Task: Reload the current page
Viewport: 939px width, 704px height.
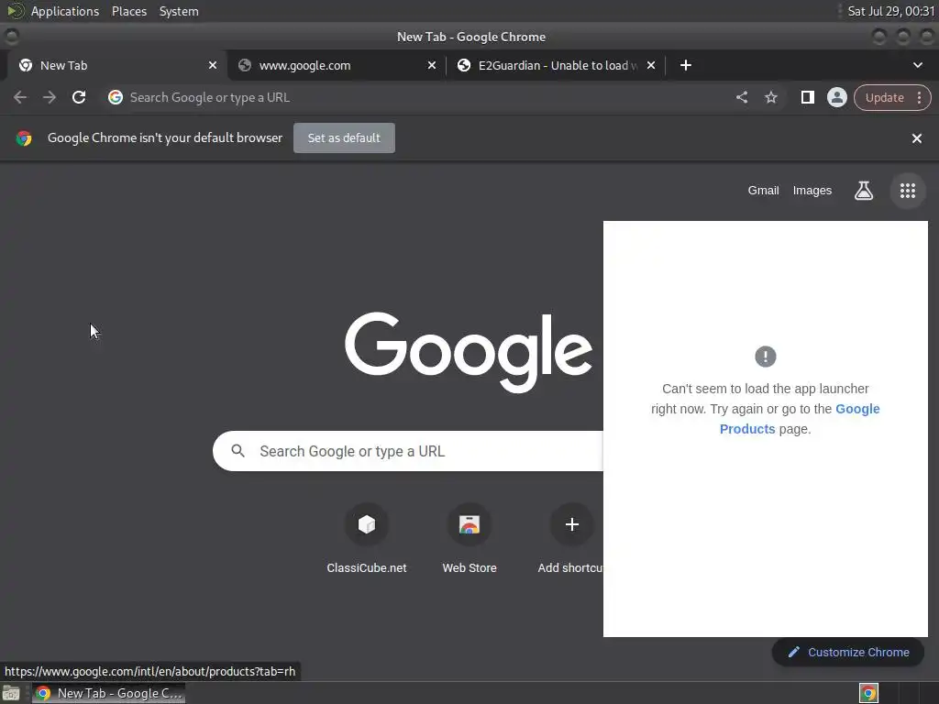Action: 79,97
